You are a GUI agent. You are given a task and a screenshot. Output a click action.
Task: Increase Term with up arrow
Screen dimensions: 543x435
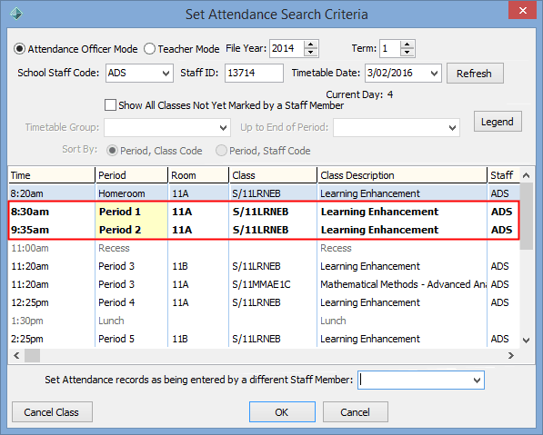click(x=407, y=44)
